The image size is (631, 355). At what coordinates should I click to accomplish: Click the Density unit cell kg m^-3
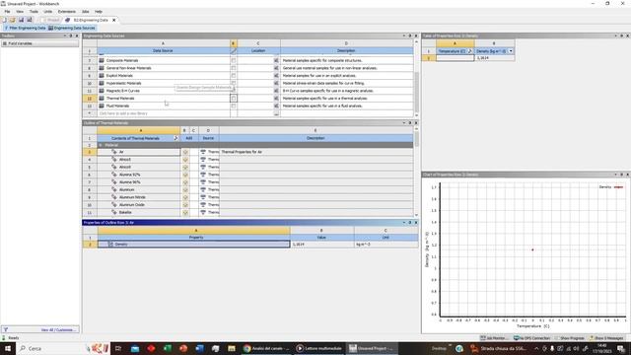(386, 245)
